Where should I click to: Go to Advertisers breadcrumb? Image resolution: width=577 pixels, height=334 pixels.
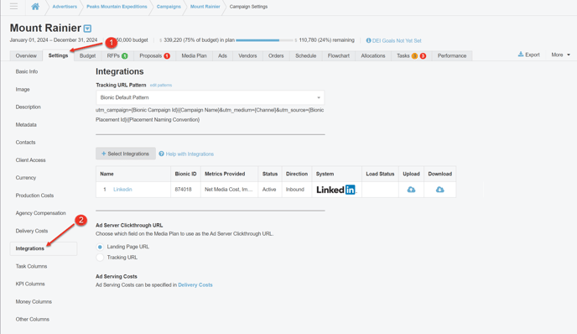pos(65,7)
